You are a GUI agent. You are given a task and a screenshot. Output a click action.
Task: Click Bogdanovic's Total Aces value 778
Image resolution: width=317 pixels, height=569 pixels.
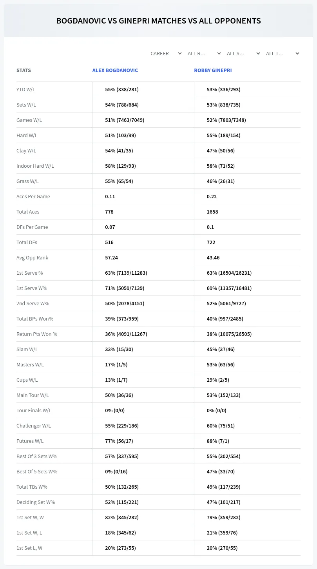click(109, 212)
